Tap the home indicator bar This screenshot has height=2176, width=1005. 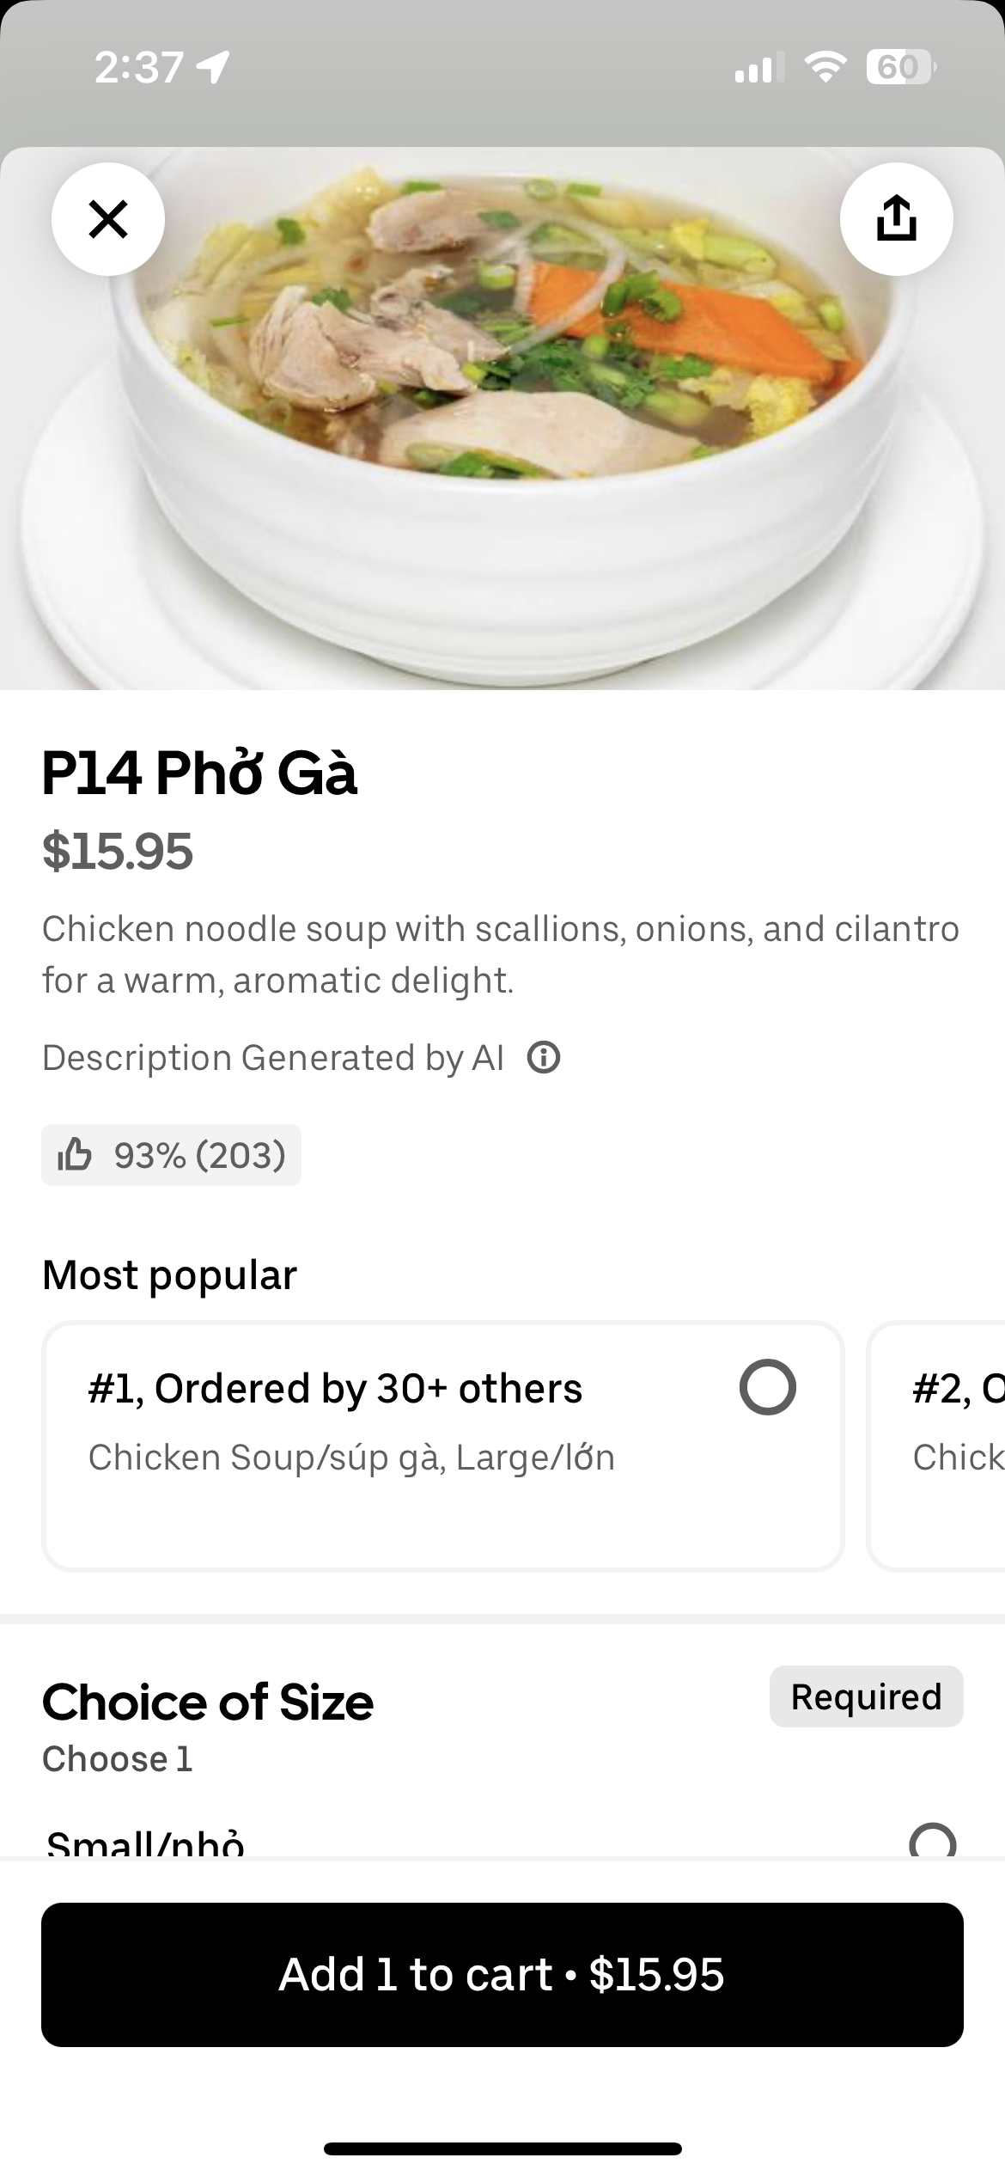(x=502, y=2148)
